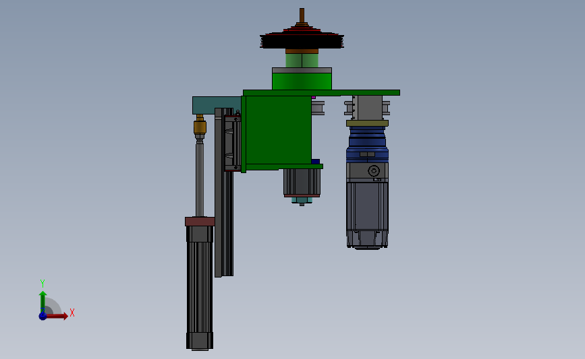This screenshot has width=585, height=359.
Task: Click the blue Z axis ball of the triad
Action: (43, 316)
